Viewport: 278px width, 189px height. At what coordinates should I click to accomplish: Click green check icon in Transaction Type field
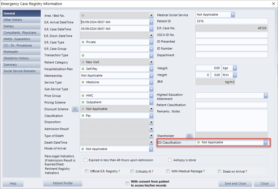click(83, 55)
